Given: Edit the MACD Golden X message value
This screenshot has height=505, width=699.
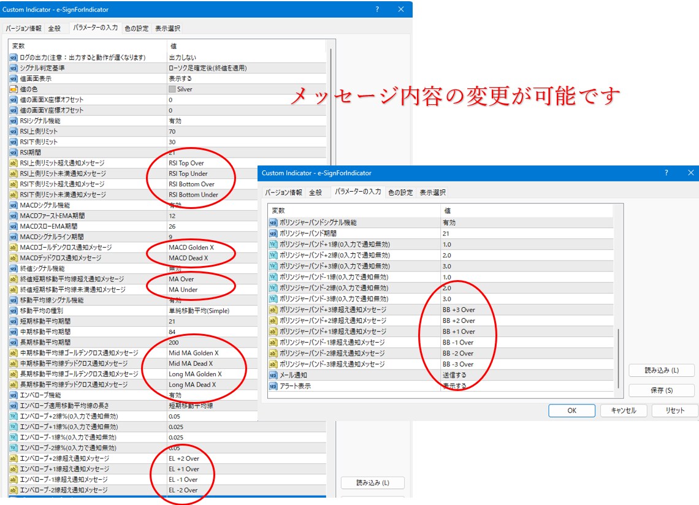Looking at the screenshot, I should click(212, 248).
